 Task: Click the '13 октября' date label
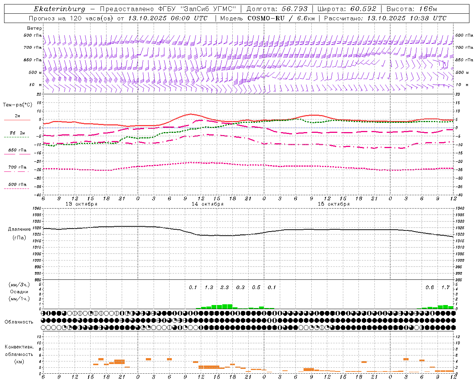point(81,204)
